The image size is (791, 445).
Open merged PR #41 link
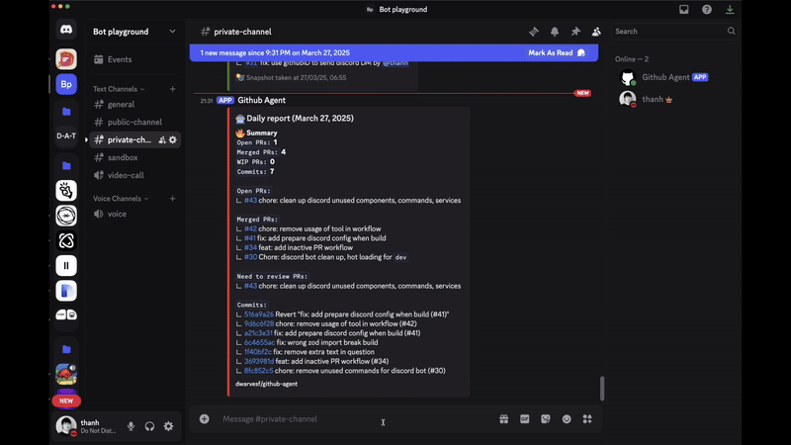[250, 238]
